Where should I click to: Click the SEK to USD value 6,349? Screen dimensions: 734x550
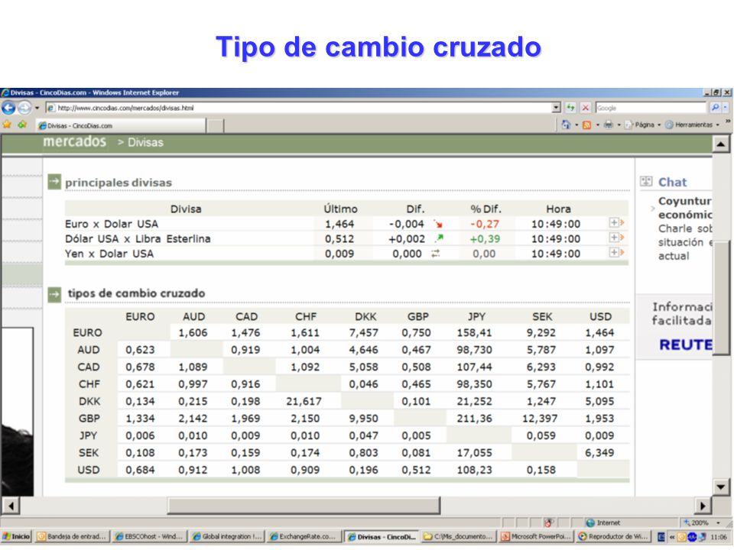tap(599, 453)
